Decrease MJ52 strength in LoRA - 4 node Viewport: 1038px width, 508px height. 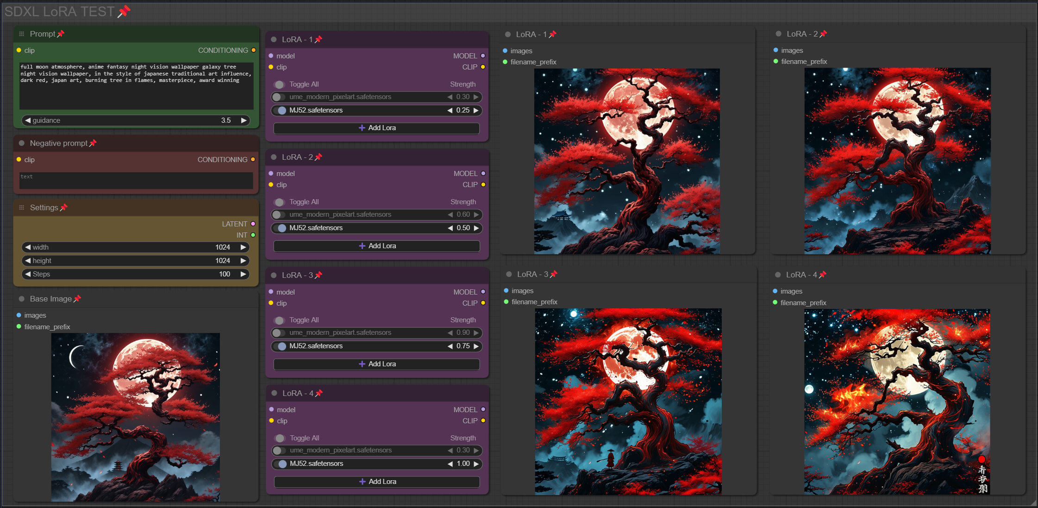450,464
